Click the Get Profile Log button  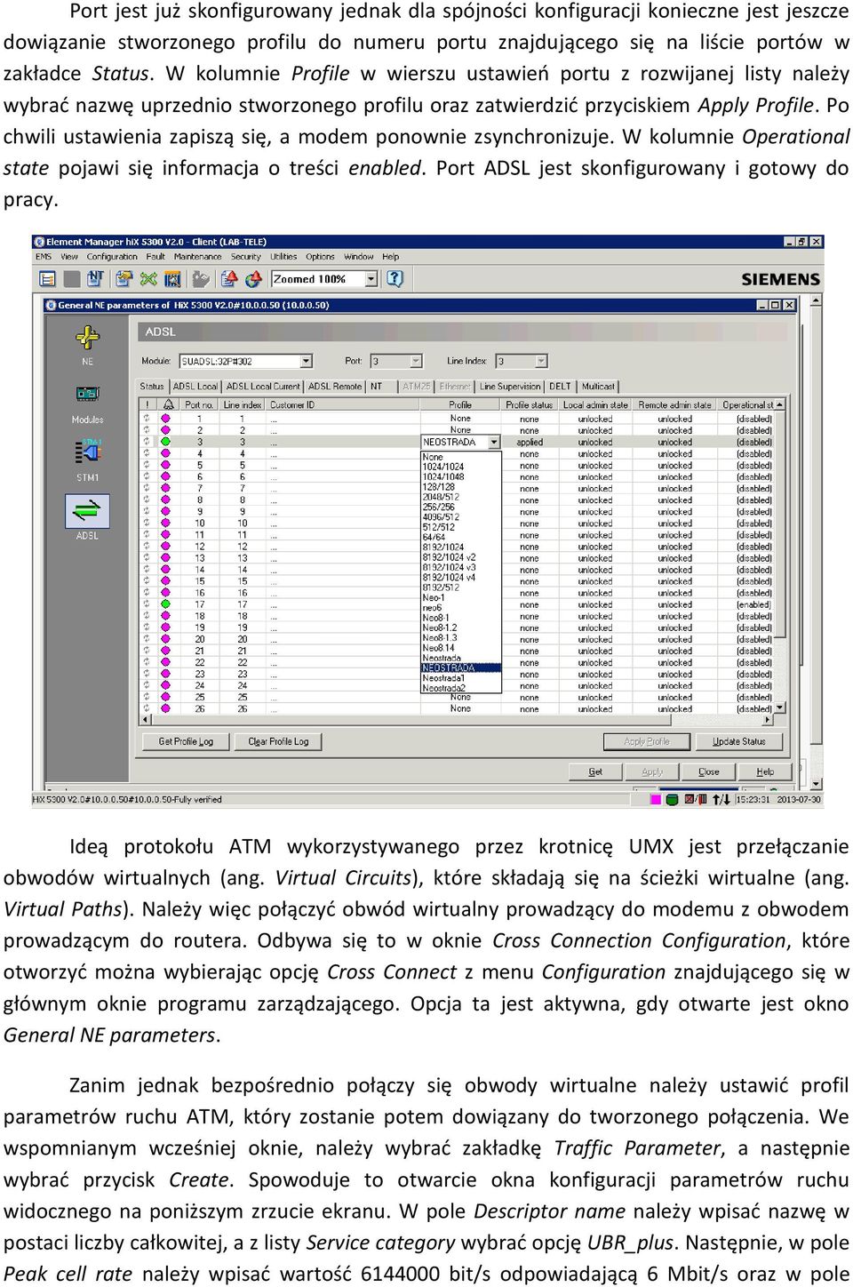pyautogui.click(x=186, y=741)
